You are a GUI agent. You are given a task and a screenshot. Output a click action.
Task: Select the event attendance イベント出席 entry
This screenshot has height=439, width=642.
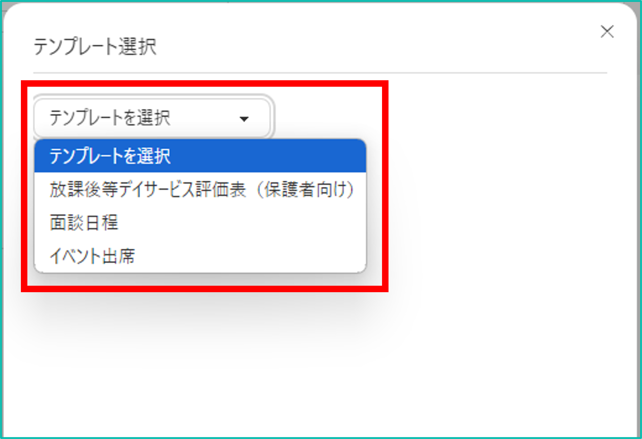point(92,256)
